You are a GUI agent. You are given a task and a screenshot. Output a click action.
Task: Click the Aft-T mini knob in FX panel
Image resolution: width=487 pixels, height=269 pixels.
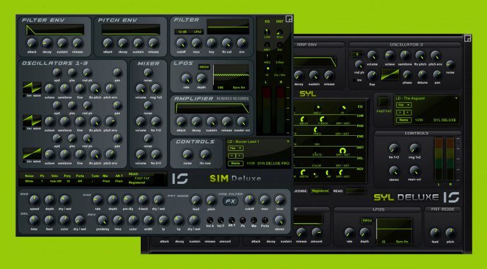click(x=231, y=220)
